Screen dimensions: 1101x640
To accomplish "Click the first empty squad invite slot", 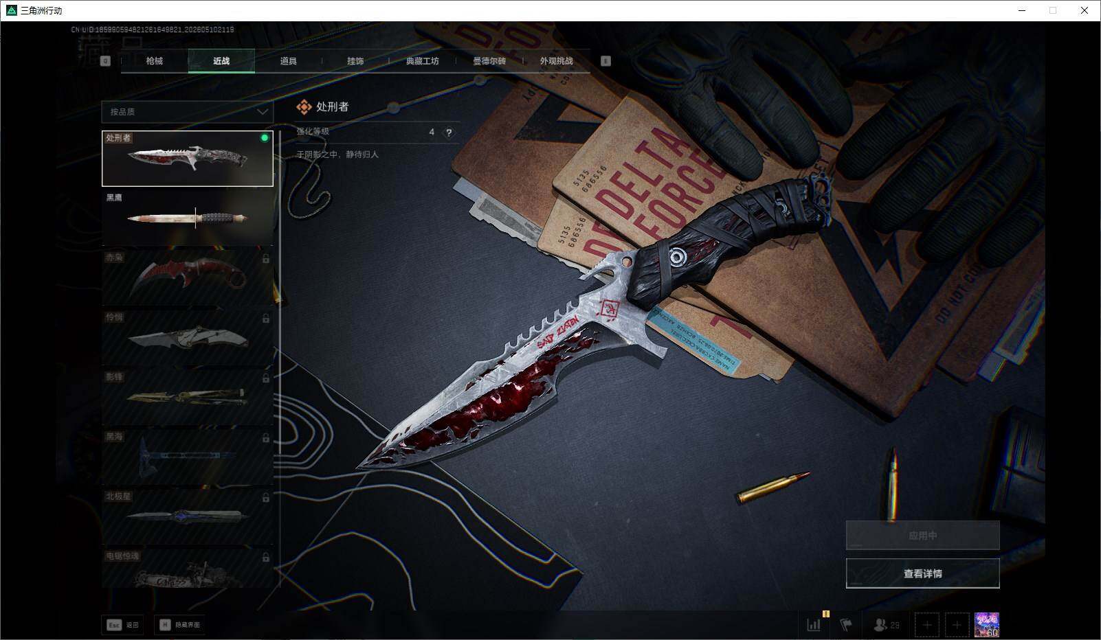I will coord(926,625).
